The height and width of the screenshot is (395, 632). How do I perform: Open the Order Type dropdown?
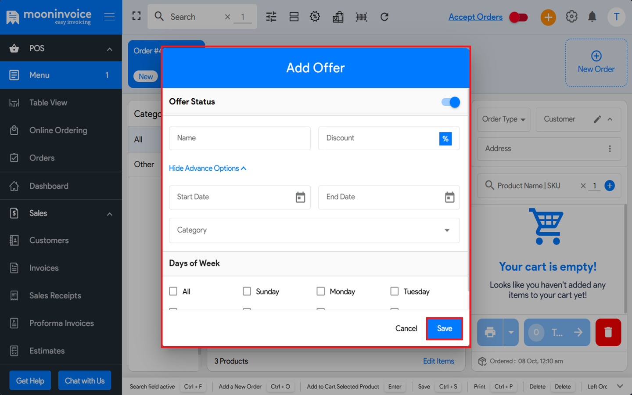point(503,119)
